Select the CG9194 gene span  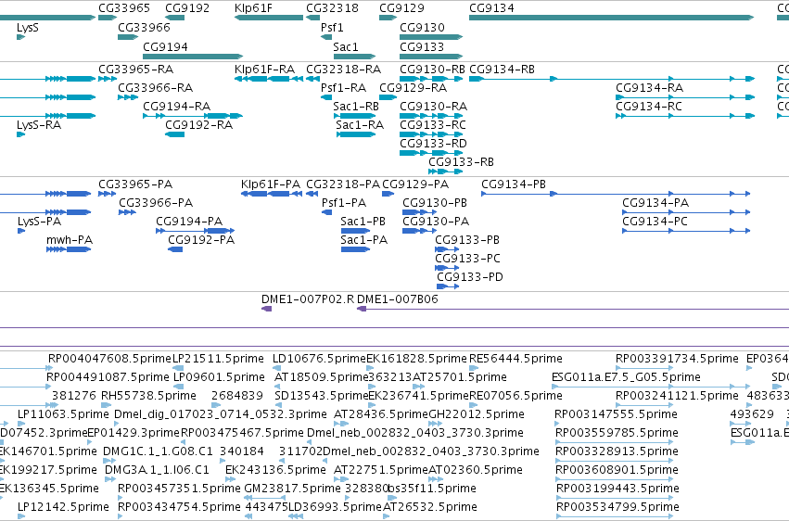point(193,57)
